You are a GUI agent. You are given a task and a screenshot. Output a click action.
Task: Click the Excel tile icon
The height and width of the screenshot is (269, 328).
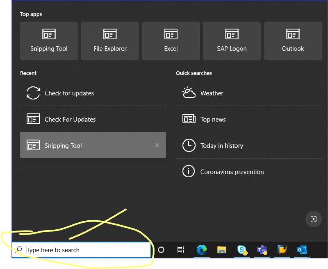(x=171, y=34)
